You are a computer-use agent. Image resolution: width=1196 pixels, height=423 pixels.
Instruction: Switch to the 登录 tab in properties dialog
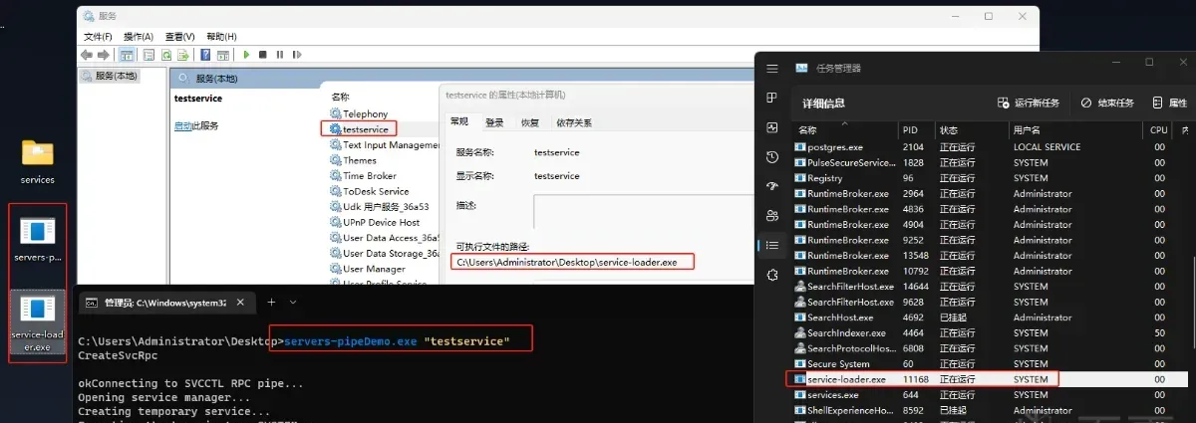coord(494,122)
